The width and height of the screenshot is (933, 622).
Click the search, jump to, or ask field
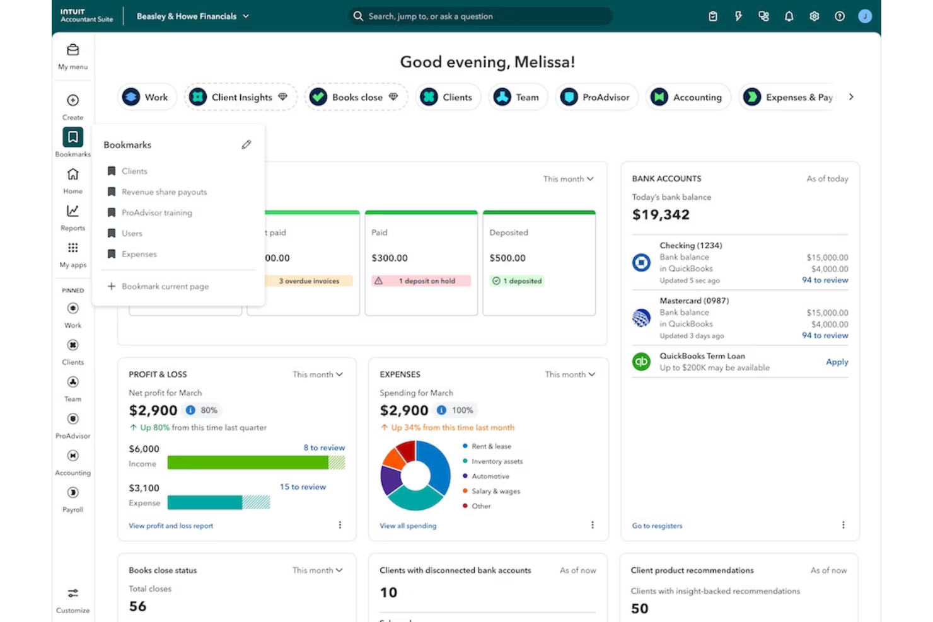(480, 16)
